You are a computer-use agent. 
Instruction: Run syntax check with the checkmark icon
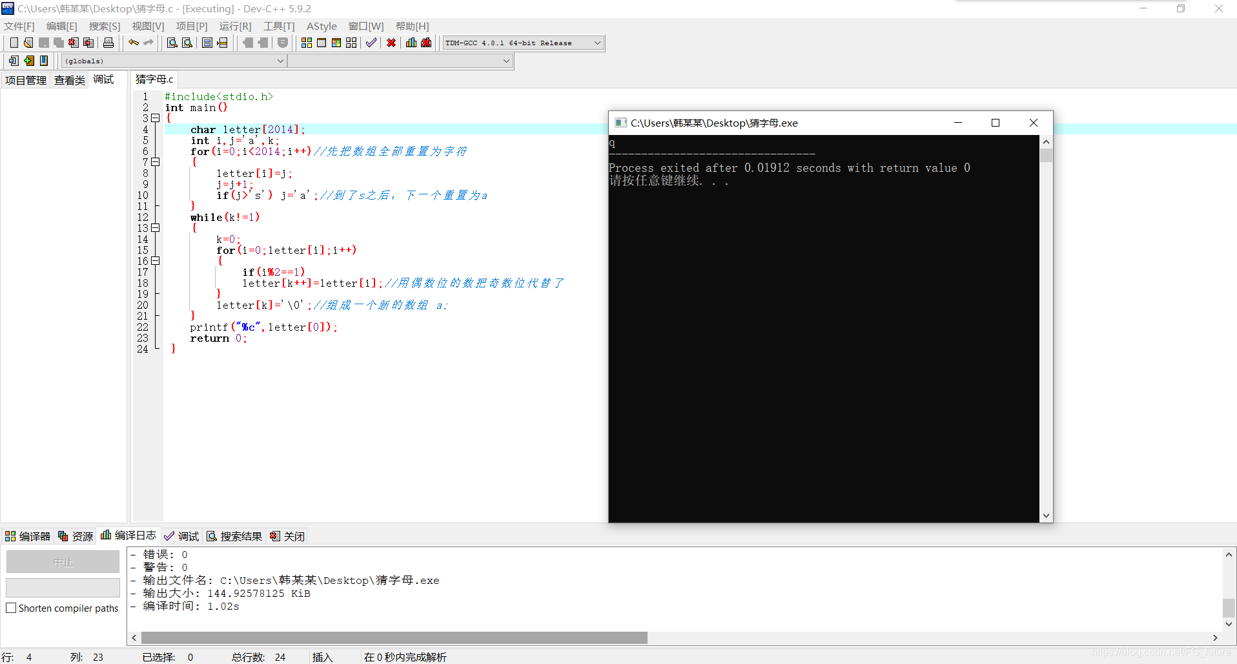coord(371,43)
